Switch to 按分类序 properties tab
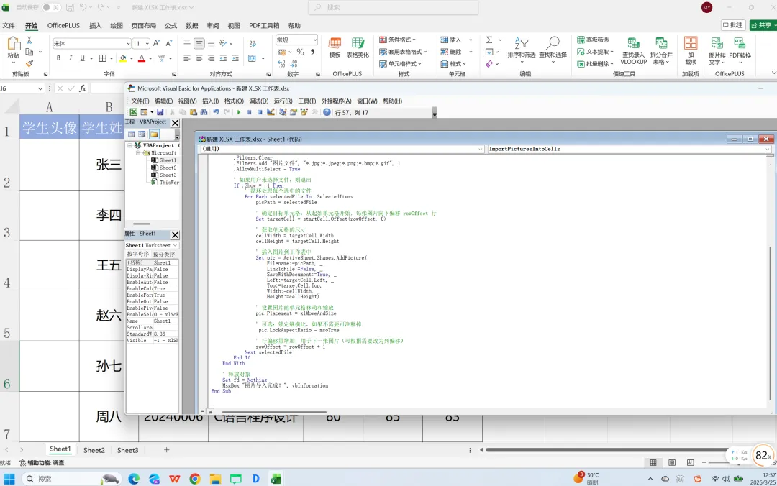The image size is (777, 486). coord(163,255)
